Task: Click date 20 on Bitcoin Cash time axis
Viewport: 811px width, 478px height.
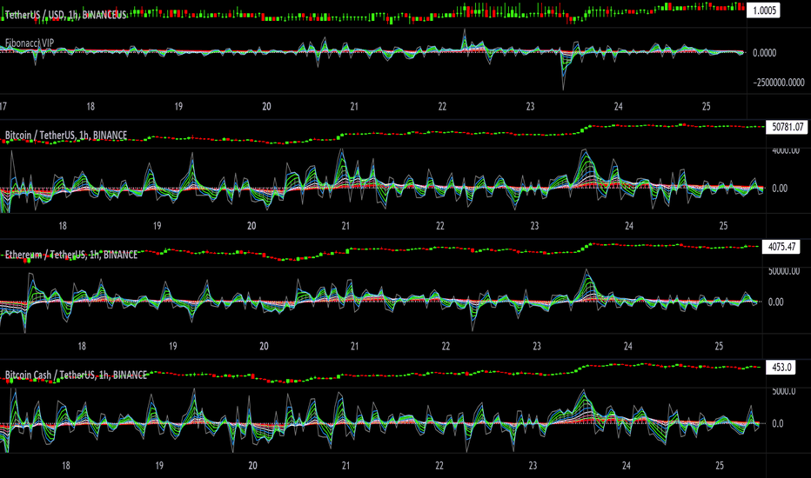Action: (x=253, y=466)
